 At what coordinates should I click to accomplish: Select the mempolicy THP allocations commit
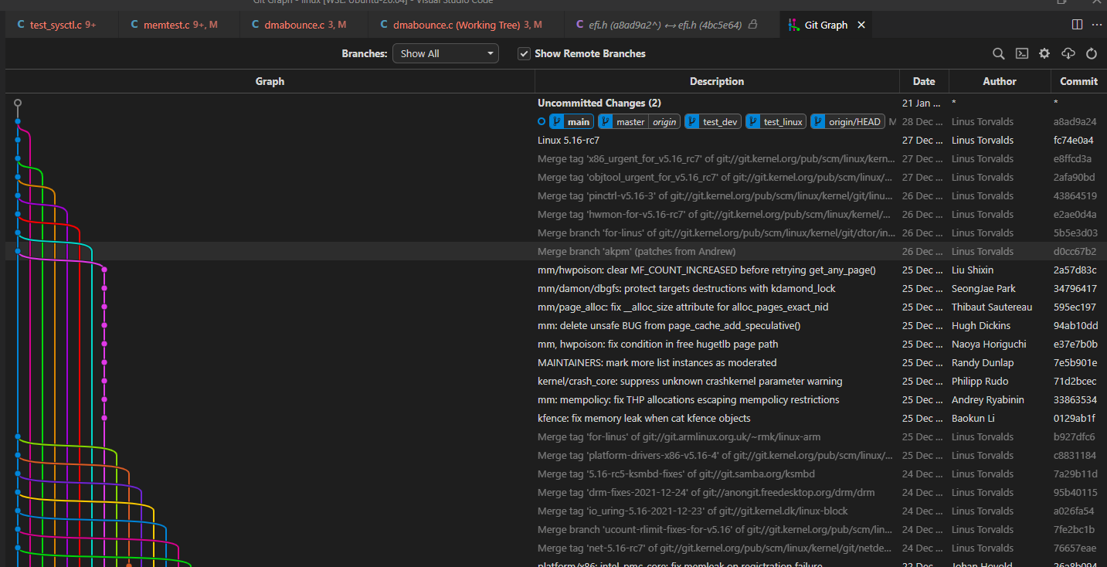(x=556, y=400)
